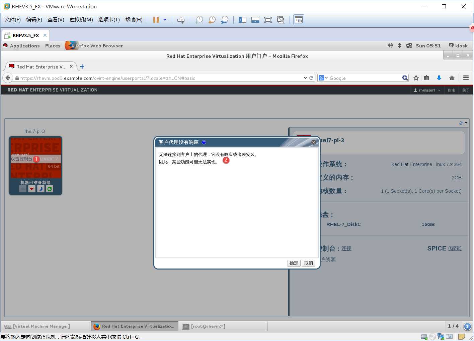Click the Firefox Web Browser panel item
Image resolution: width=474 pixels, height=341 pixels.
pyautogui.click(x=94, y=46)
